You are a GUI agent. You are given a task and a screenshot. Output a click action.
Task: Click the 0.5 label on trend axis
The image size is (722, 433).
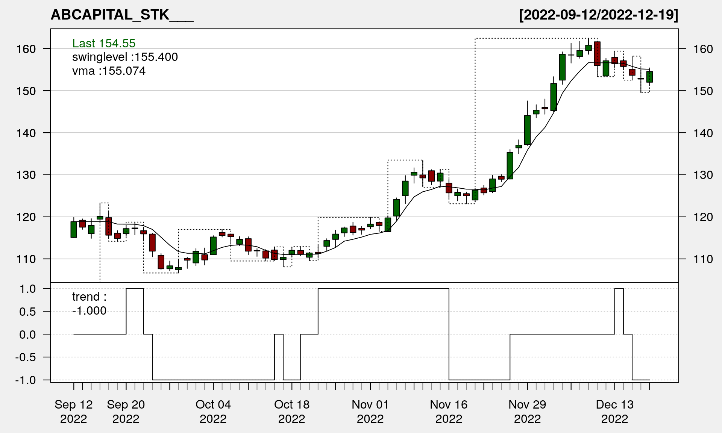[27, 312]
